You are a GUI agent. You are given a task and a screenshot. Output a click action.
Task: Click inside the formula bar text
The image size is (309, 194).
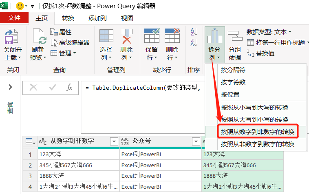coord(143,88)
